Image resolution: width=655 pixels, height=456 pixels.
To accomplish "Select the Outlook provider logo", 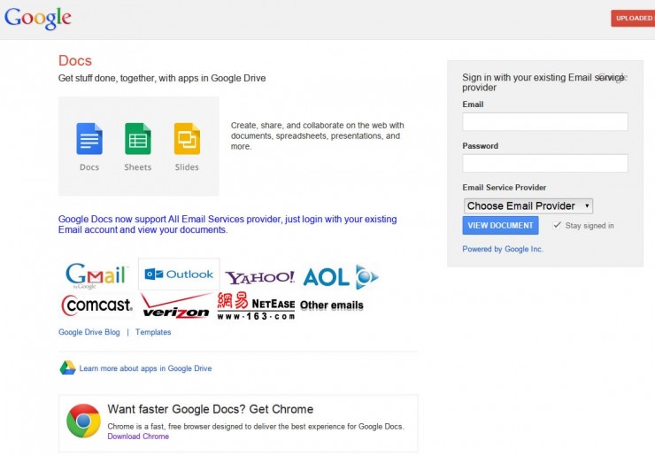I will (179, 274).
